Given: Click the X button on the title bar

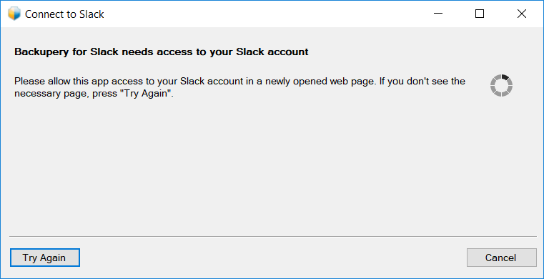Looking at the screenshot, I should 521,14.
